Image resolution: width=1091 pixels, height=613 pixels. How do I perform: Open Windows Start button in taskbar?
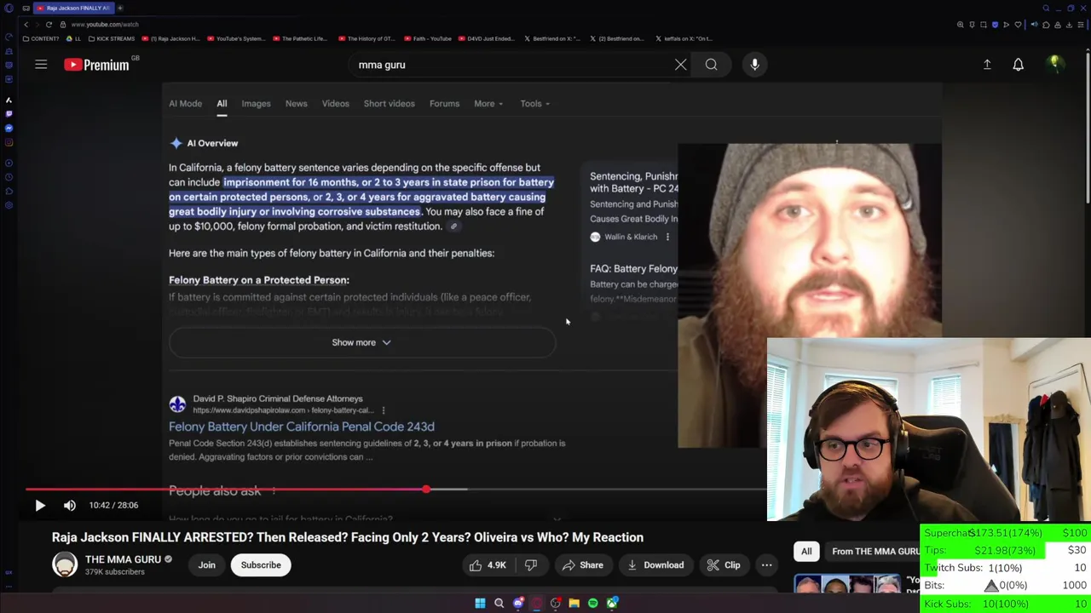480,604
